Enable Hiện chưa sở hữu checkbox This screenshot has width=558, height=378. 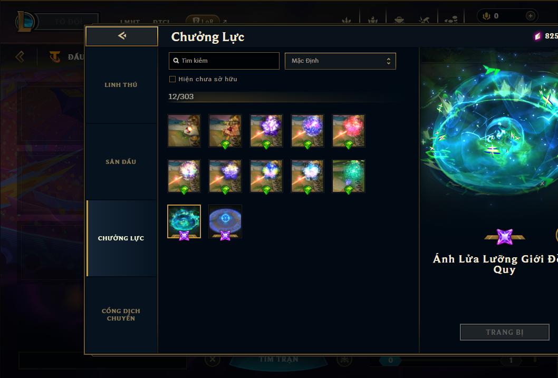coord(172,79)
